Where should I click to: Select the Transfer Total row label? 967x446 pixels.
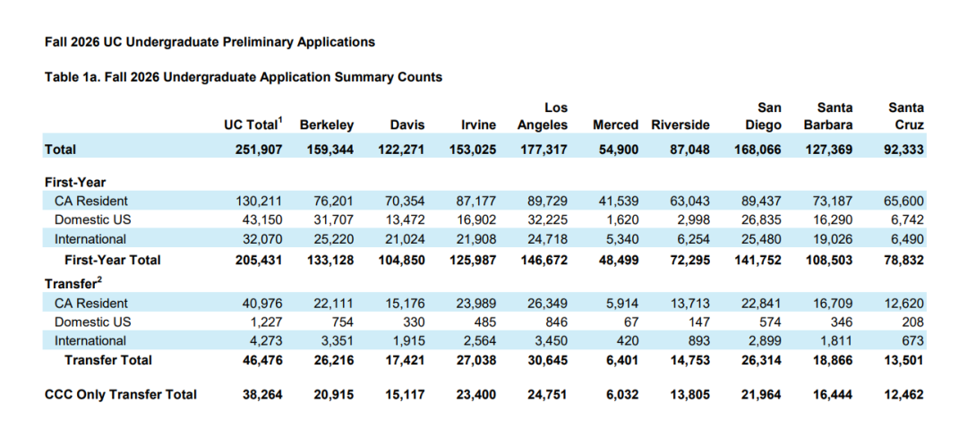tap(108, 360)
